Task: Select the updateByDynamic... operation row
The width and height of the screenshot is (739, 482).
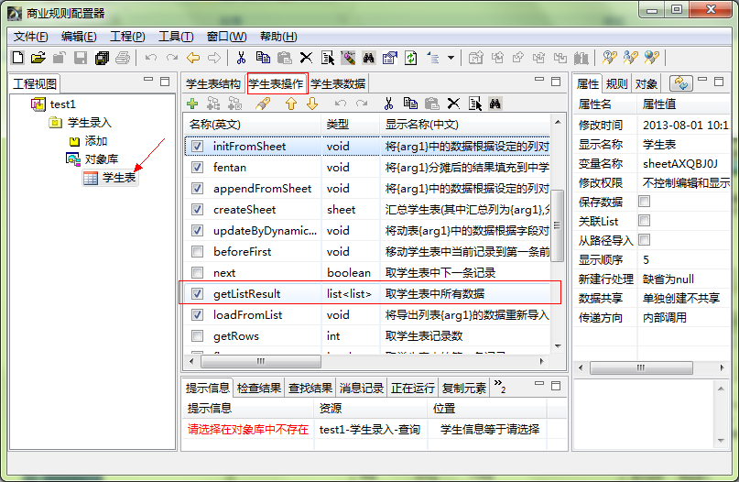Action: coord(366,231)
